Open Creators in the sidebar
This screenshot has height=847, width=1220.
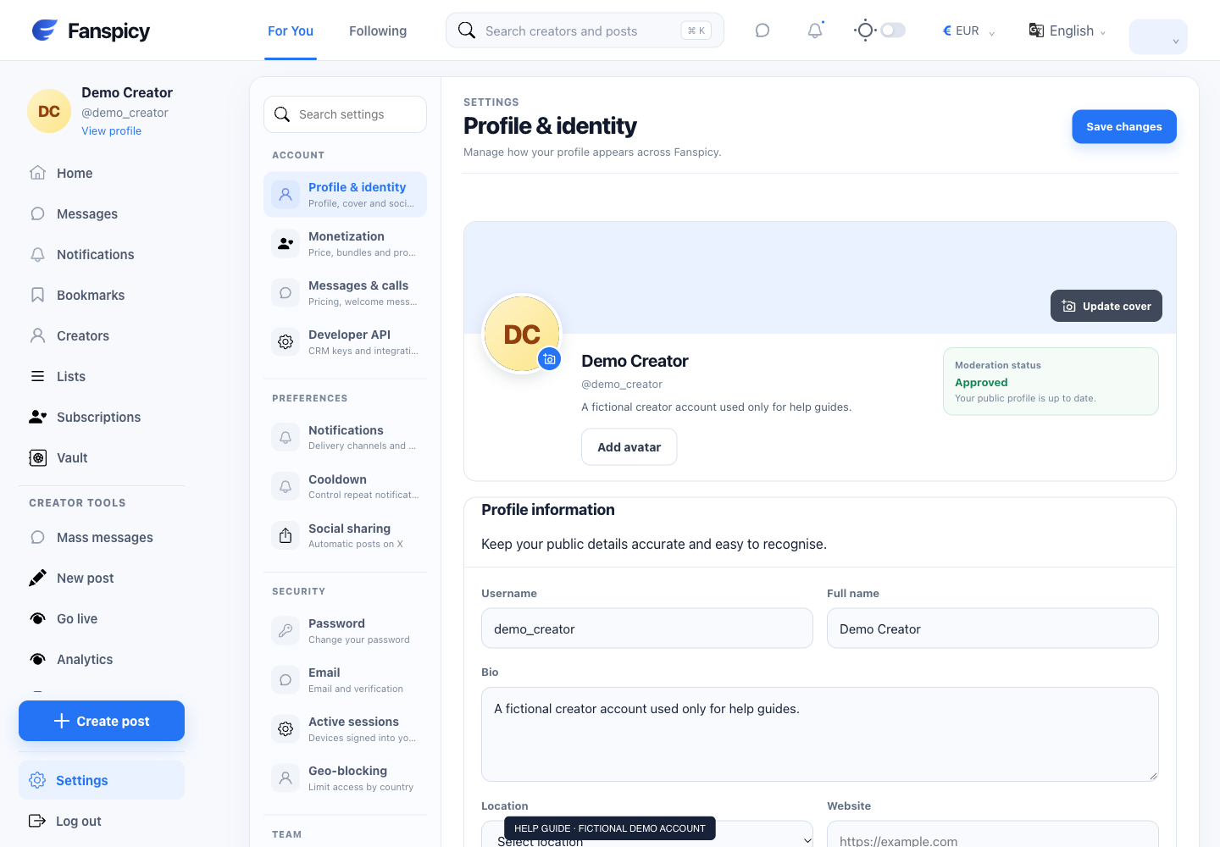(x=102, y=335)
